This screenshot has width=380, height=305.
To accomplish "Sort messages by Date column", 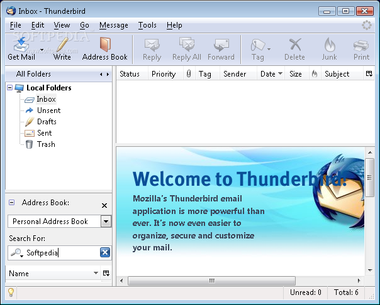I will 271,74.
